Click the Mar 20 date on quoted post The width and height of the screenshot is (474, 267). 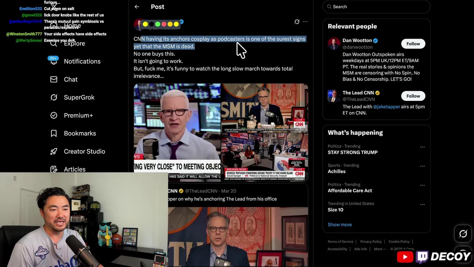[228, 191]
